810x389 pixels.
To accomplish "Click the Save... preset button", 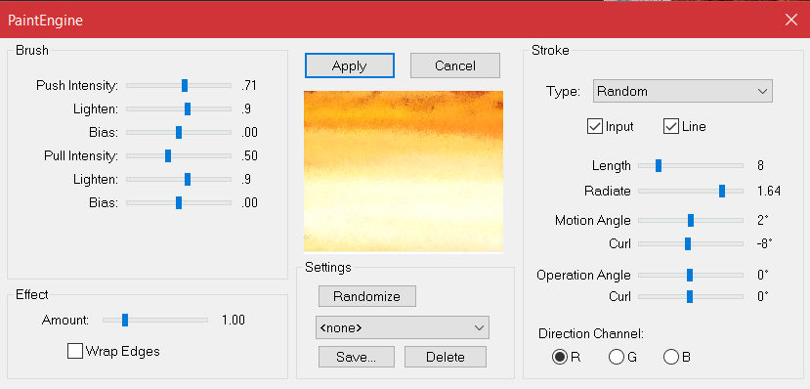I will (x=357, y=357).
